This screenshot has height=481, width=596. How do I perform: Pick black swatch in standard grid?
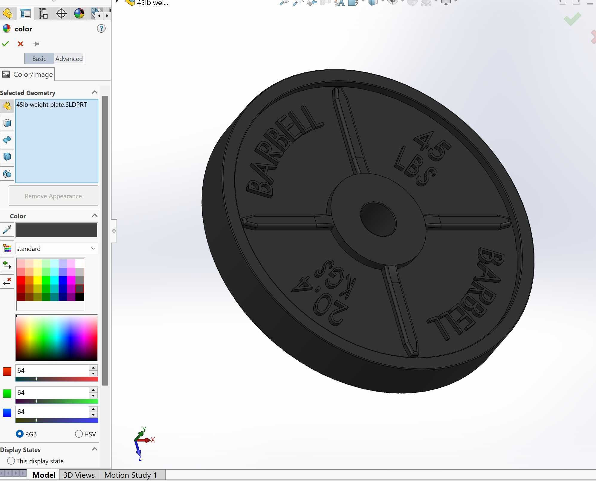[x=80, y=297]
